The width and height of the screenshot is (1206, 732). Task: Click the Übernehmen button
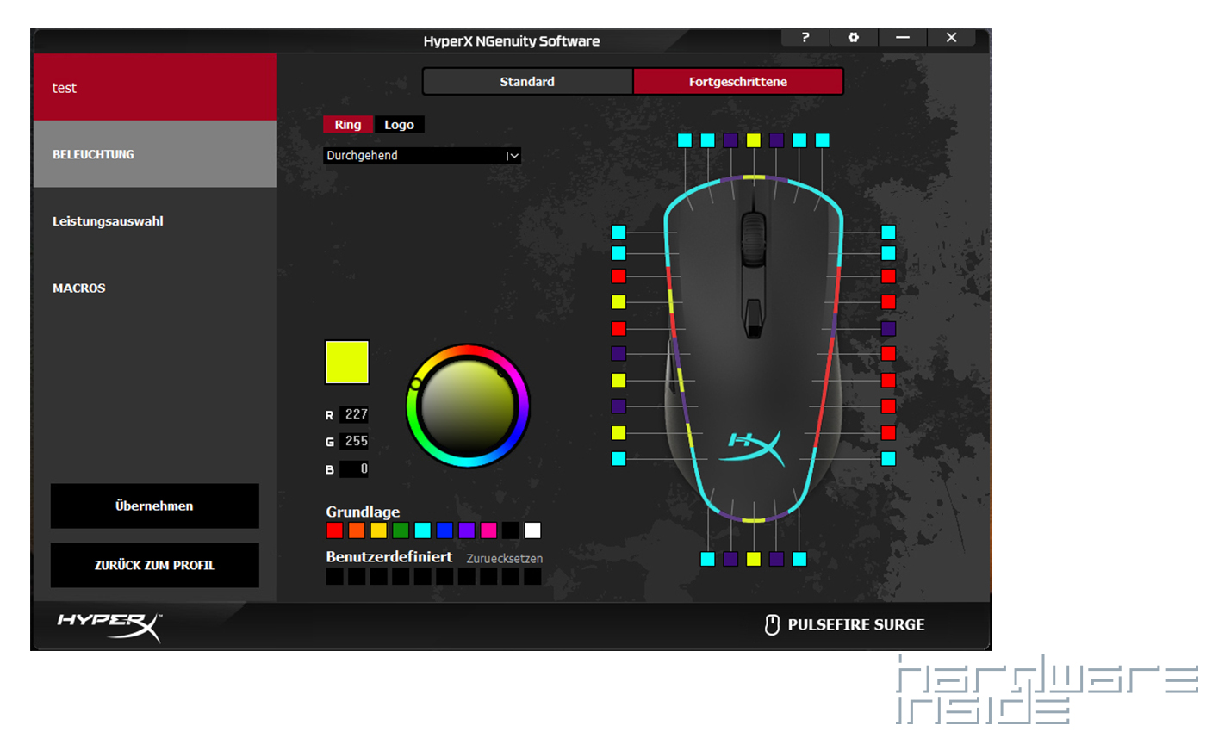154,506
